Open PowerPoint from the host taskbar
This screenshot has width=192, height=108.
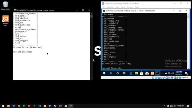pyautogui.click(x=29, y=106)
